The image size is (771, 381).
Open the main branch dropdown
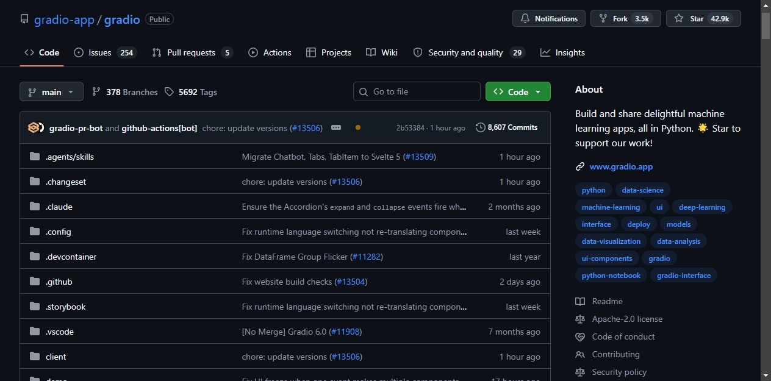[51, 91]
